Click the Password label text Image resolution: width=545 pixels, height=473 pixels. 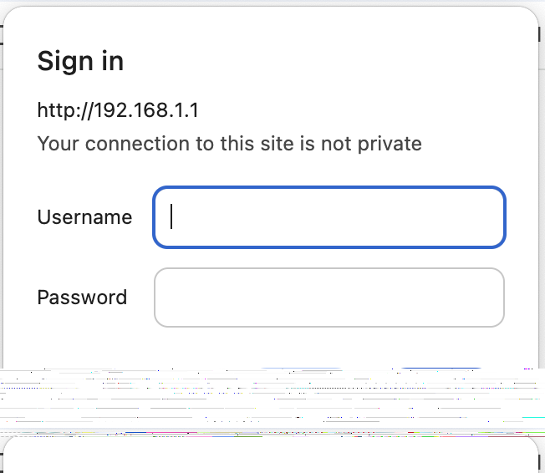[x=82, y=298]
